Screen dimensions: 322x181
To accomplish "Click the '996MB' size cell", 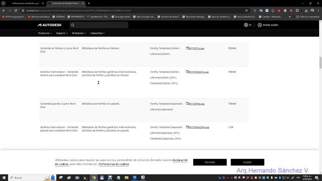I will coord(232,72).
